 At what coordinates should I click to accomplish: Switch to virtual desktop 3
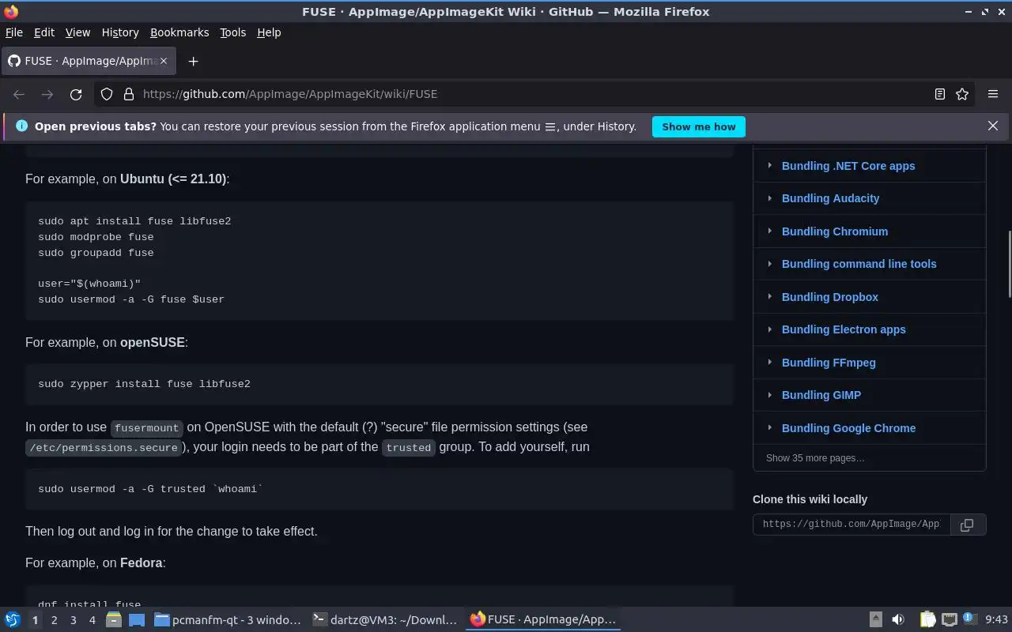point(73,620)
